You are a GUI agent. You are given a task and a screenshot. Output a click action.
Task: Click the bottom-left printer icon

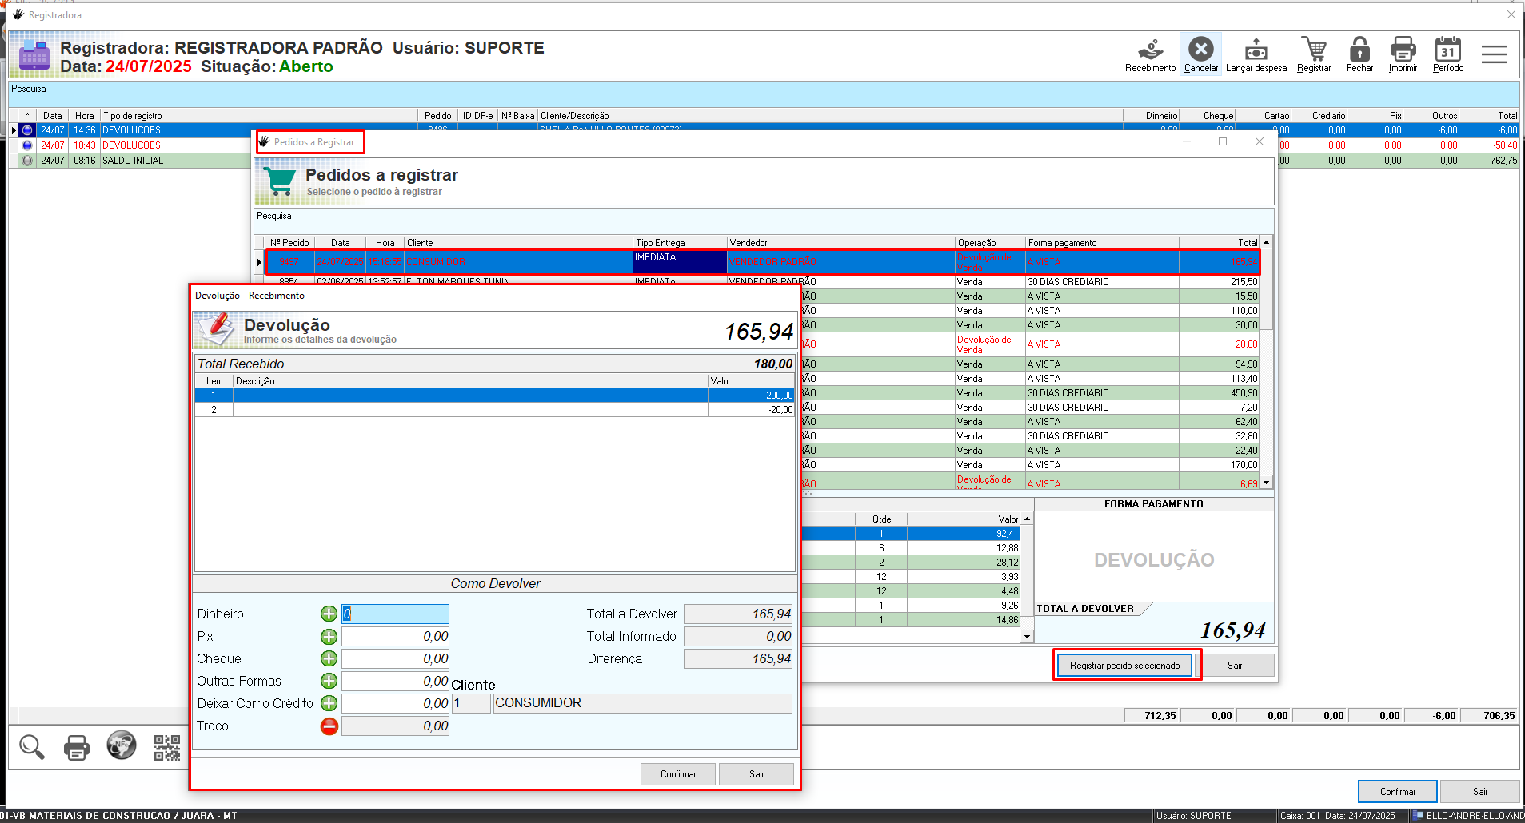pyautogui.click(x=77, y=747)
